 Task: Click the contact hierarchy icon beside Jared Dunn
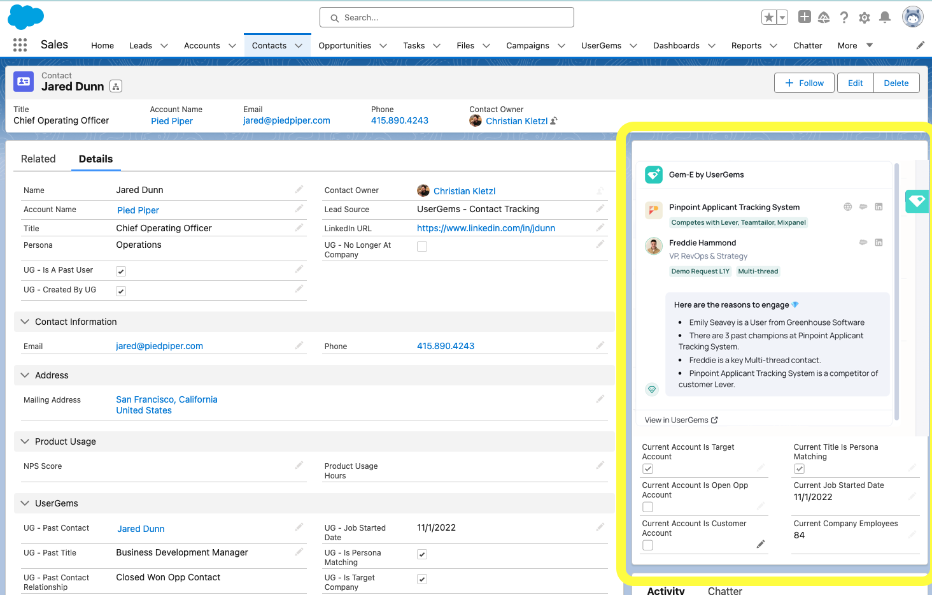[x=116, y=86]
